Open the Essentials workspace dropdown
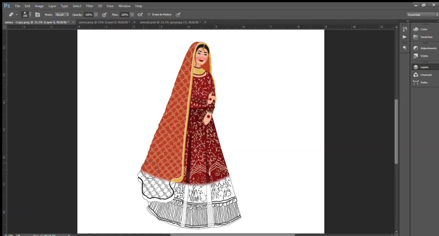 (422, 14)
